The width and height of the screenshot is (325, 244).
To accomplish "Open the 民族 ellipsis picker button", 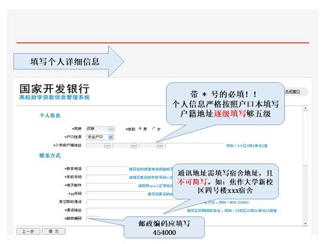I will (111, 129).
